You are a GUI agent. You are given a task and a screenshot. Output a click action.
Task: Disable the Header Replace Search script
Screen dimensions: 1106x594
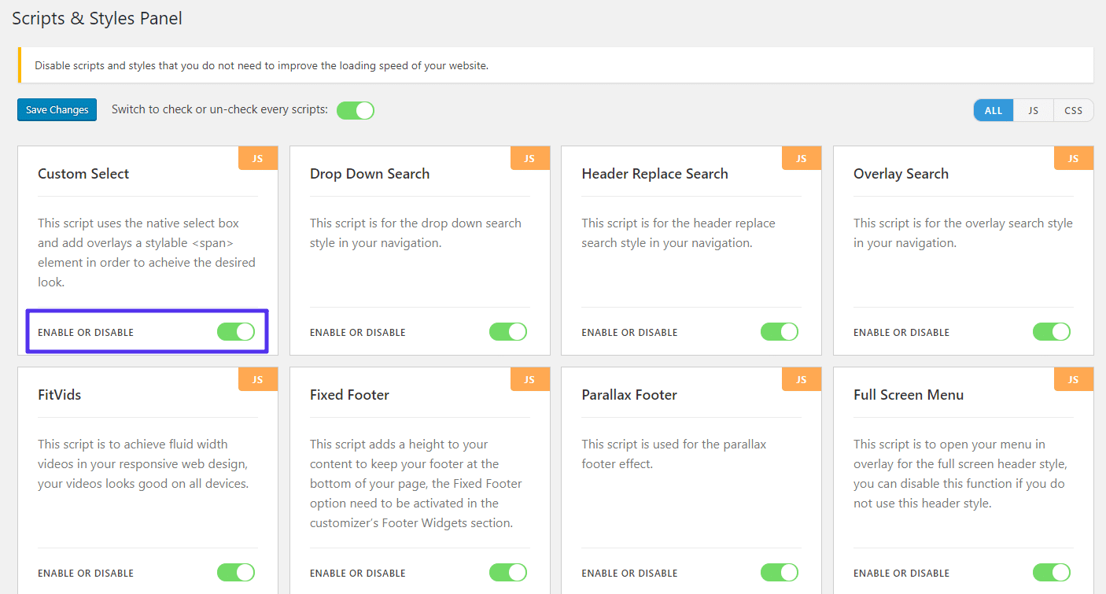pos(780,331)
